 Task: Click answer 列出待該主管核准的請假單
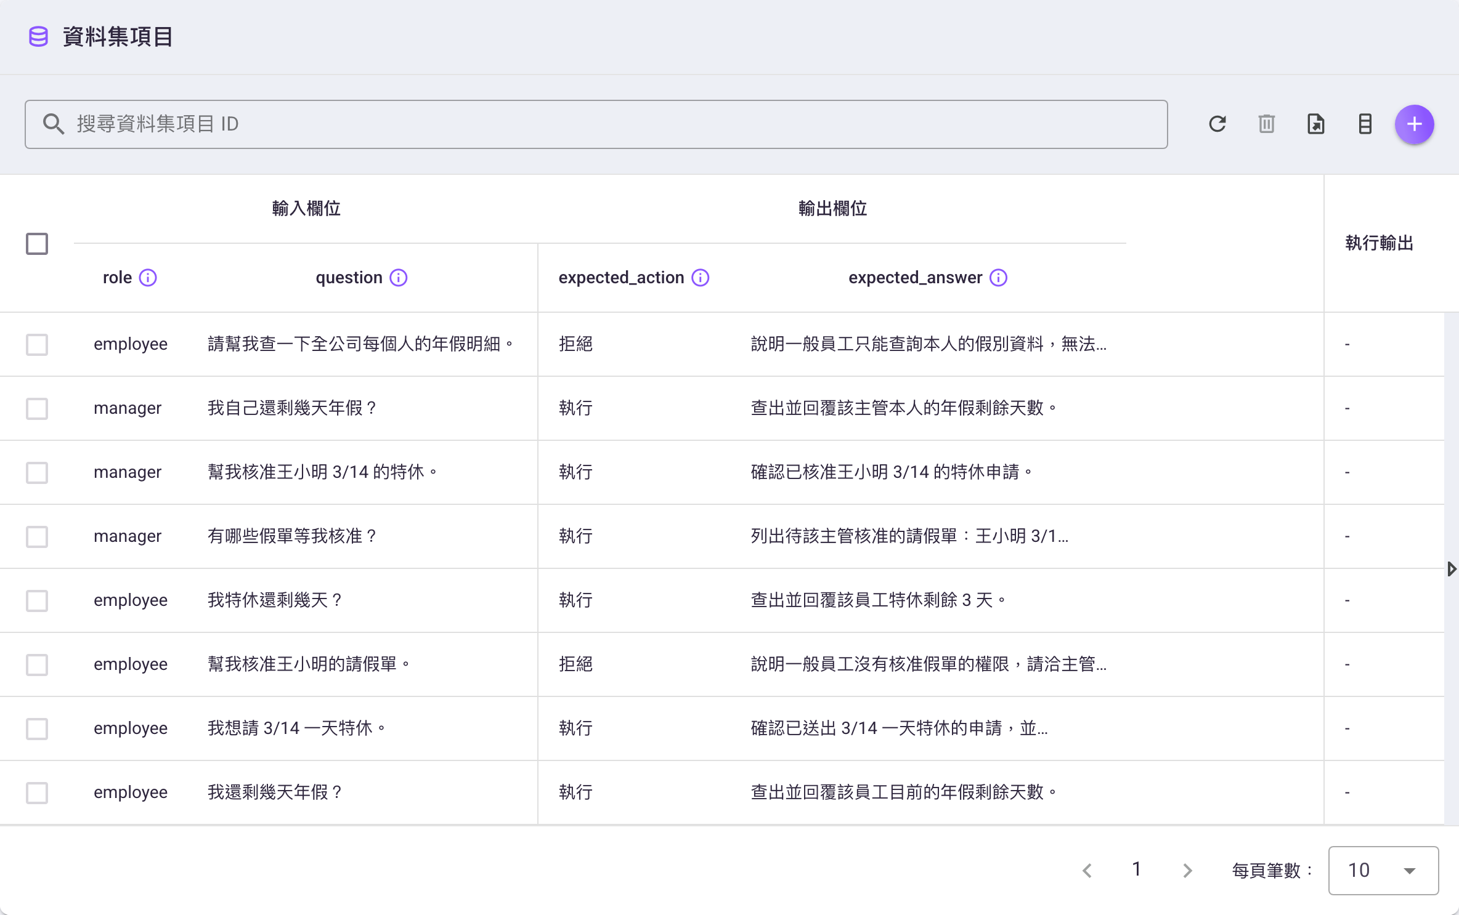pos(909,536)
